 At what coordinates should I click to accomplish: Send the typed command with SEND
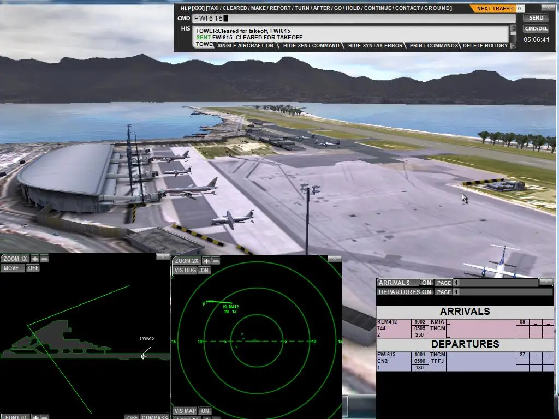coord(536,17)
